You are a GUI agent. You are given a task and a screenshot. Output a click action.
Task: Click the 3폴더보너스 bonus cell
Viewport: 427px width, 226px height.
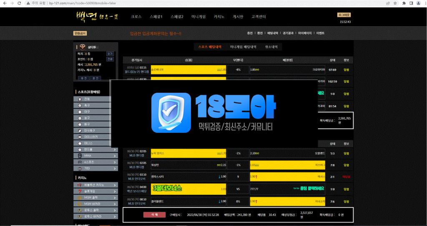pos(188,189)
